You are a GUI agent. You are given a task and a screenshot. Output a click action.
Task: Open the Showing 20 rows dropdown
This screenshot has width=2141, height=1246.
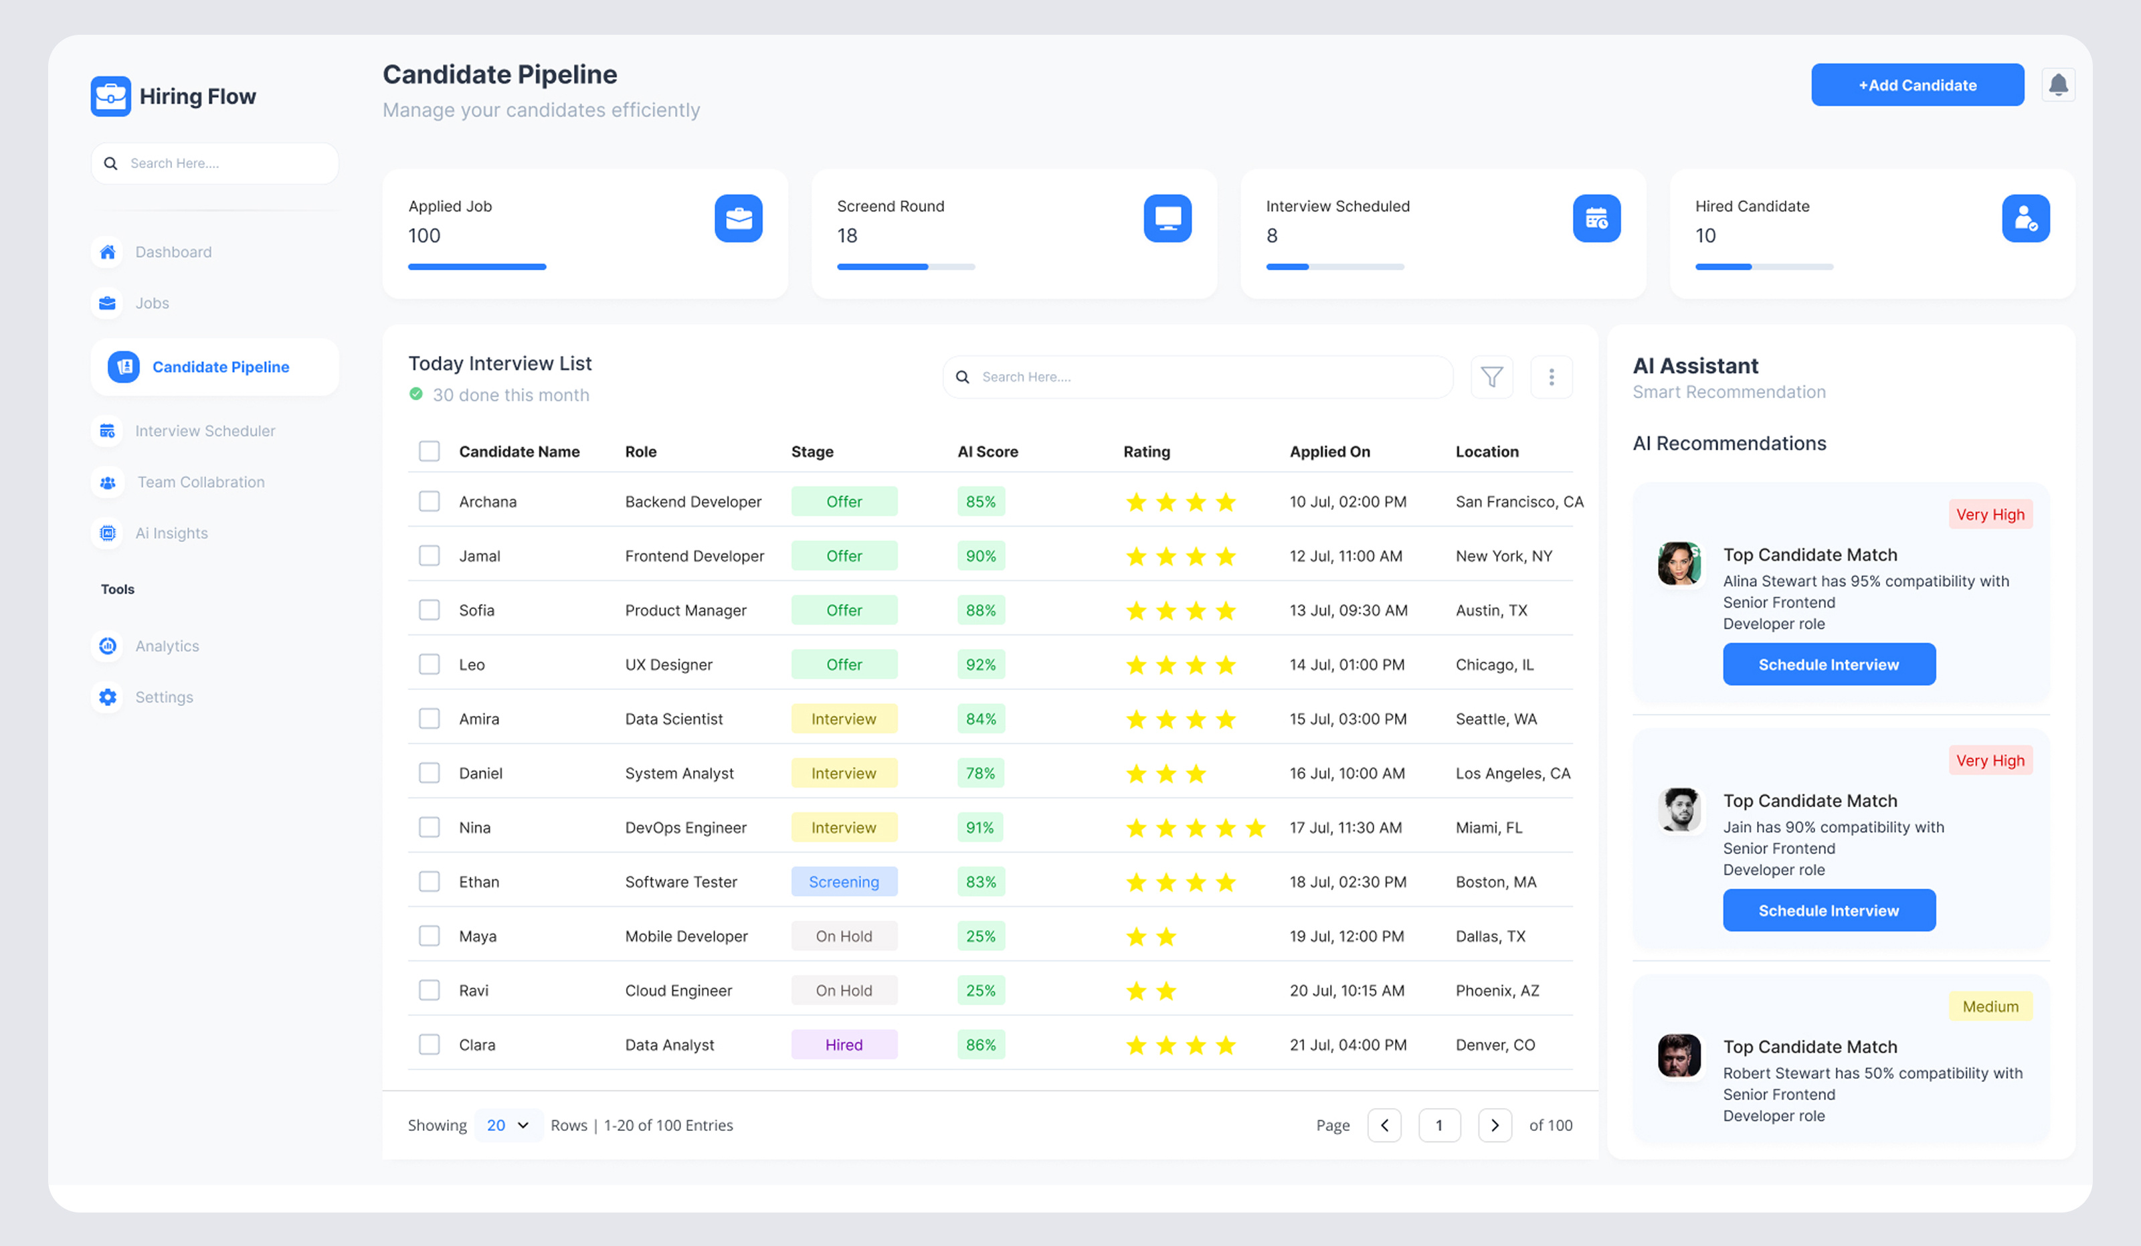(508, 1124)
